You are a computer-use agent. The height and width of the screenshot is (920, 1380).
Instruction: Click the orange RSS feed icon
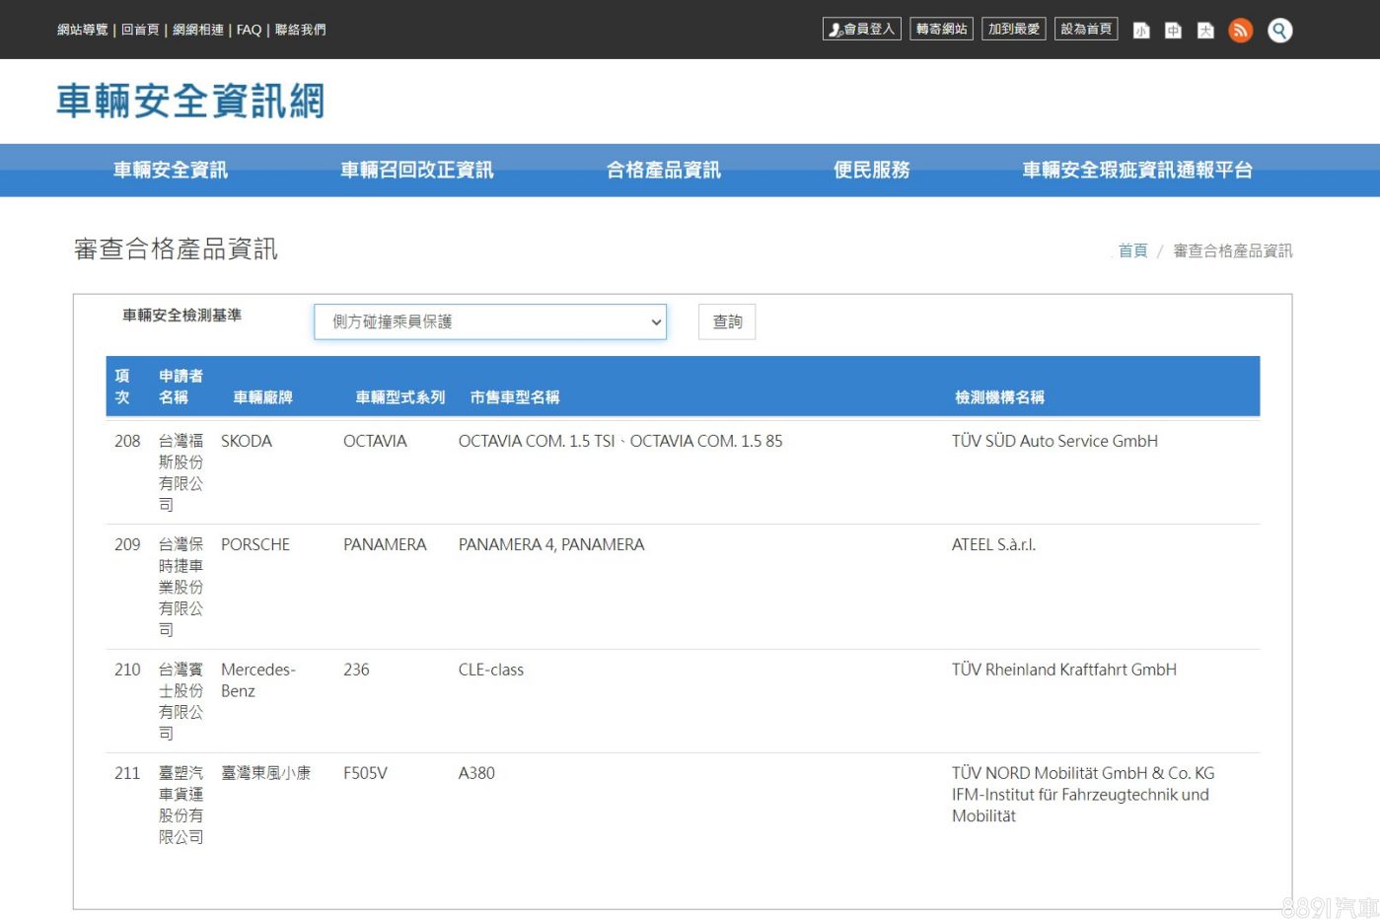coord(1240,31)
